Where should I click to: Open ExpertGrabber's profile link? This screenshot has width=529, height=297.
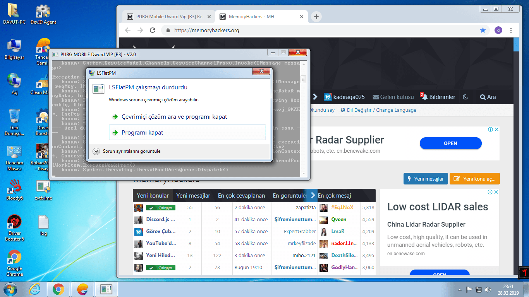point(300,232)
